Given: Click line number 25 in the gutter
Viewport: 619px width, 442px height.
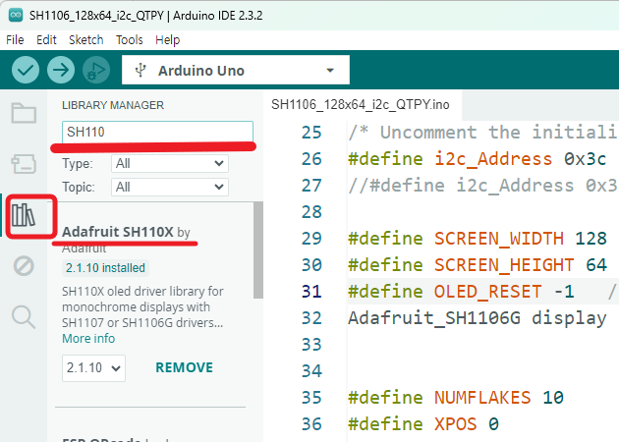Looking at the screenshot, I should pyautogui.click(x=311, y=133).
